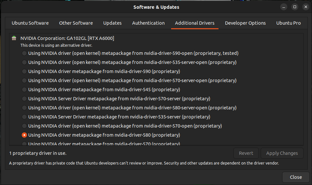
Task: Select NVIDIA Server Driver nvidia-driver-535-server
Action: (24, 117)
